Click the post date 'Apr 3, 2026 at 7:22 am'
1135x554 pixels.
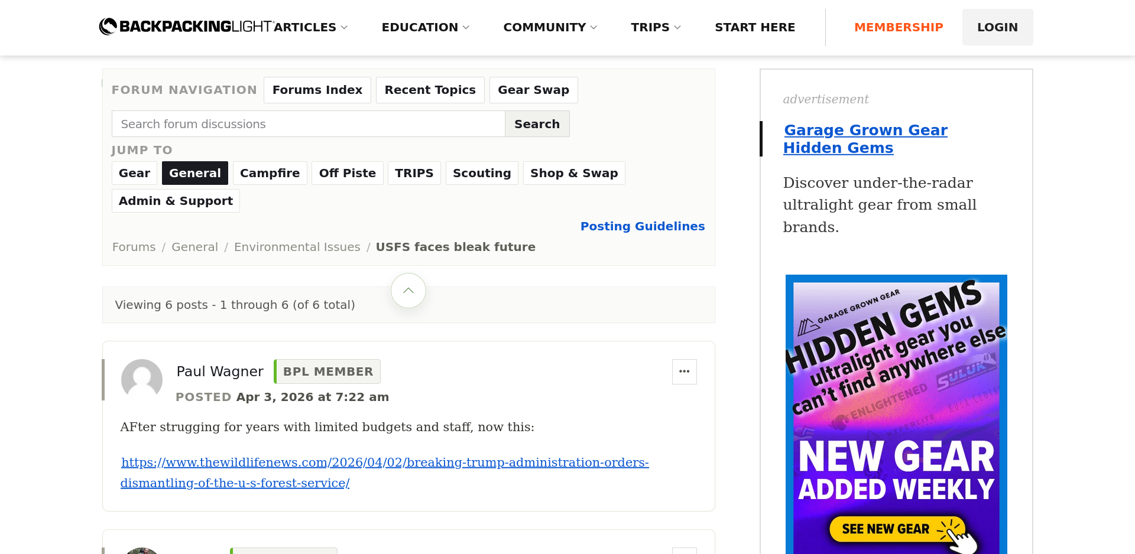(313, 397)
